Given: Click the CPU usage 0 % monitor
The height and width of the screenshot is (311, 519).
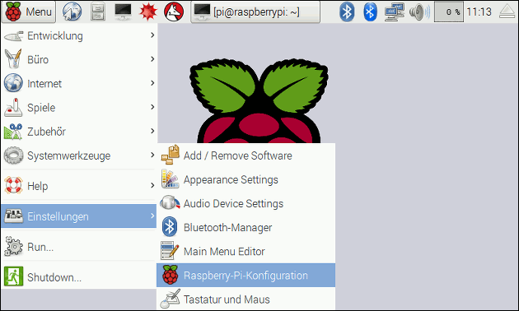Looking at the screenshot, I should tap(448, 12).
